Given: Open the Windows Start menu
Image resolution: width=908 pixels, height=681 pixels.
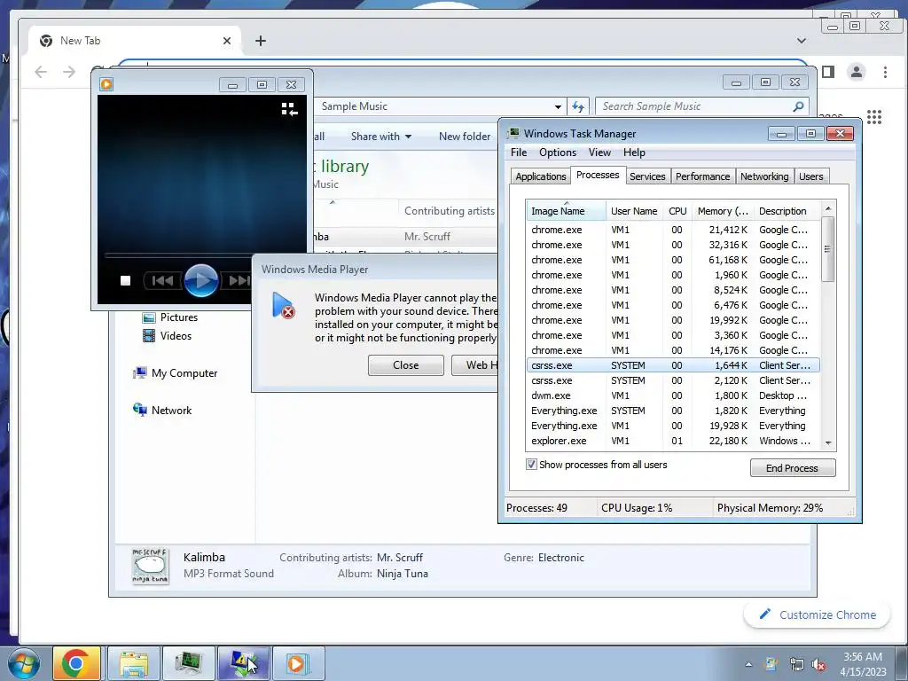Looking at the screenshot, I should coord(24,663).
